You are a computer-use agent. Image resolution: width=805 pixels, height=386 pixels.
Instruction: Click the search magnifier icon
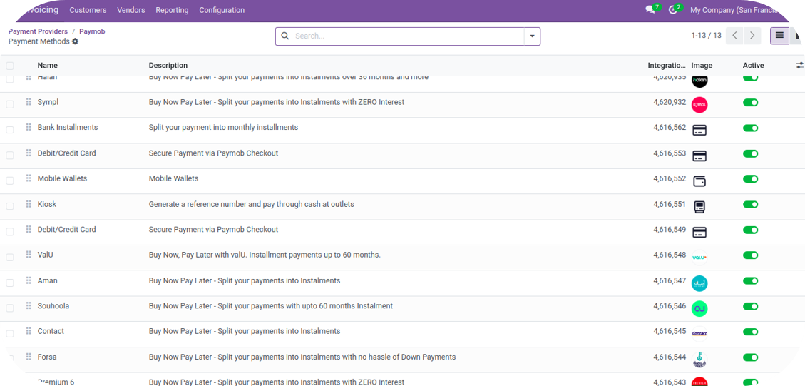tap(285, 36)
